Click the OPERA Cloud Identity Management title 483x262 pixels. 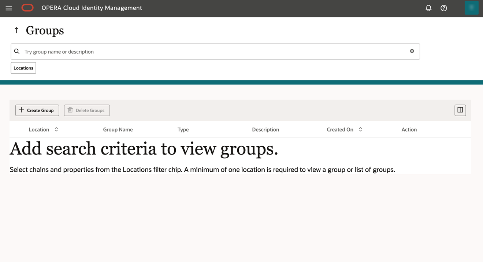92,8
